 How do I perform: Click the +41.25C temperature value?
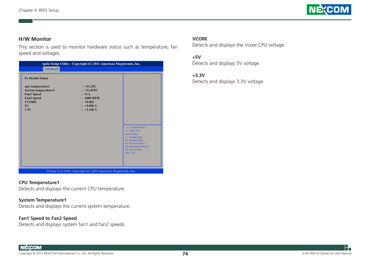point(90,87)
